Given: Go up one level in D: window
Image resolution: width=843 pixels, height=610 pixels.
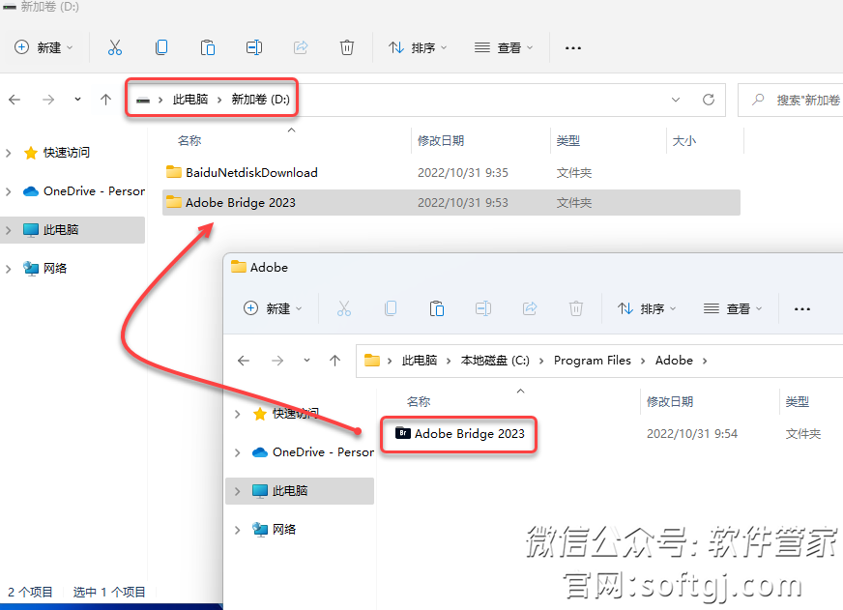Looking at the screenshot, I should tap(106, 100).
